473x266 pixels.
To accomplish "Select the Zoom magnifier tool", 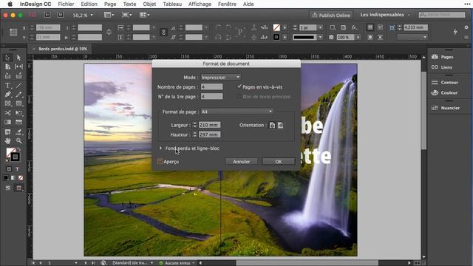I will [18, 141].
